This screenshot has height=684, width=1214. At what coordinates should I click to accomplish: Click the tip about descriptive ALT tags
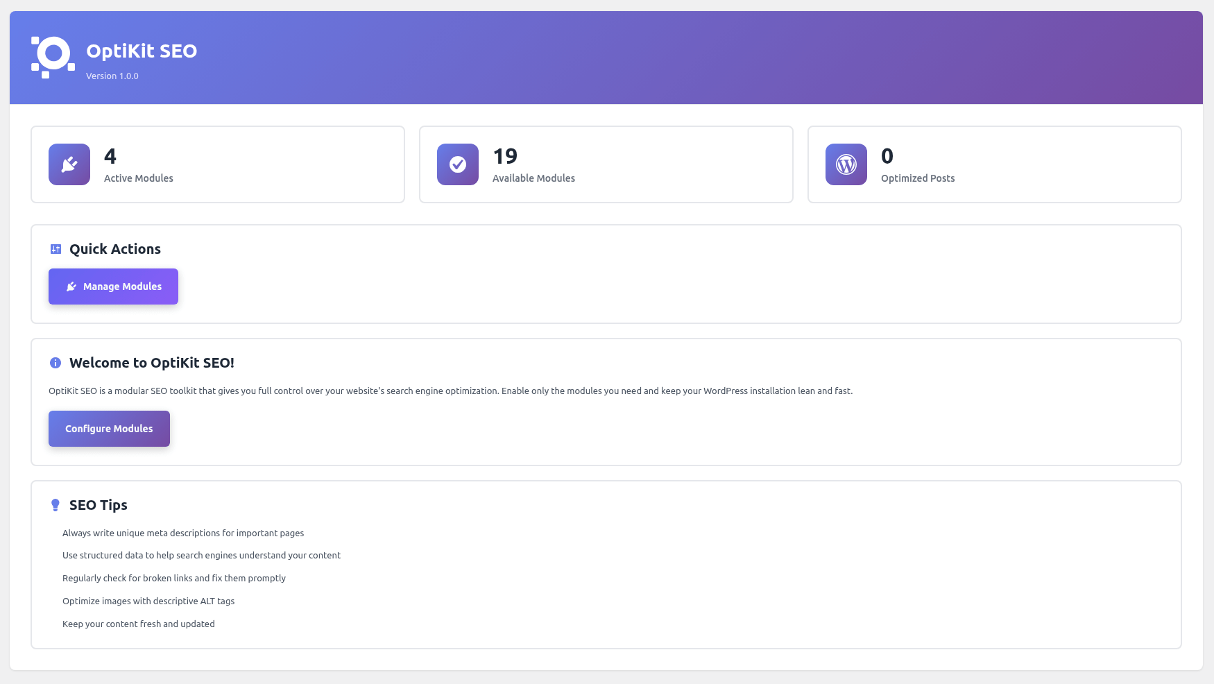tap(148, 601)
